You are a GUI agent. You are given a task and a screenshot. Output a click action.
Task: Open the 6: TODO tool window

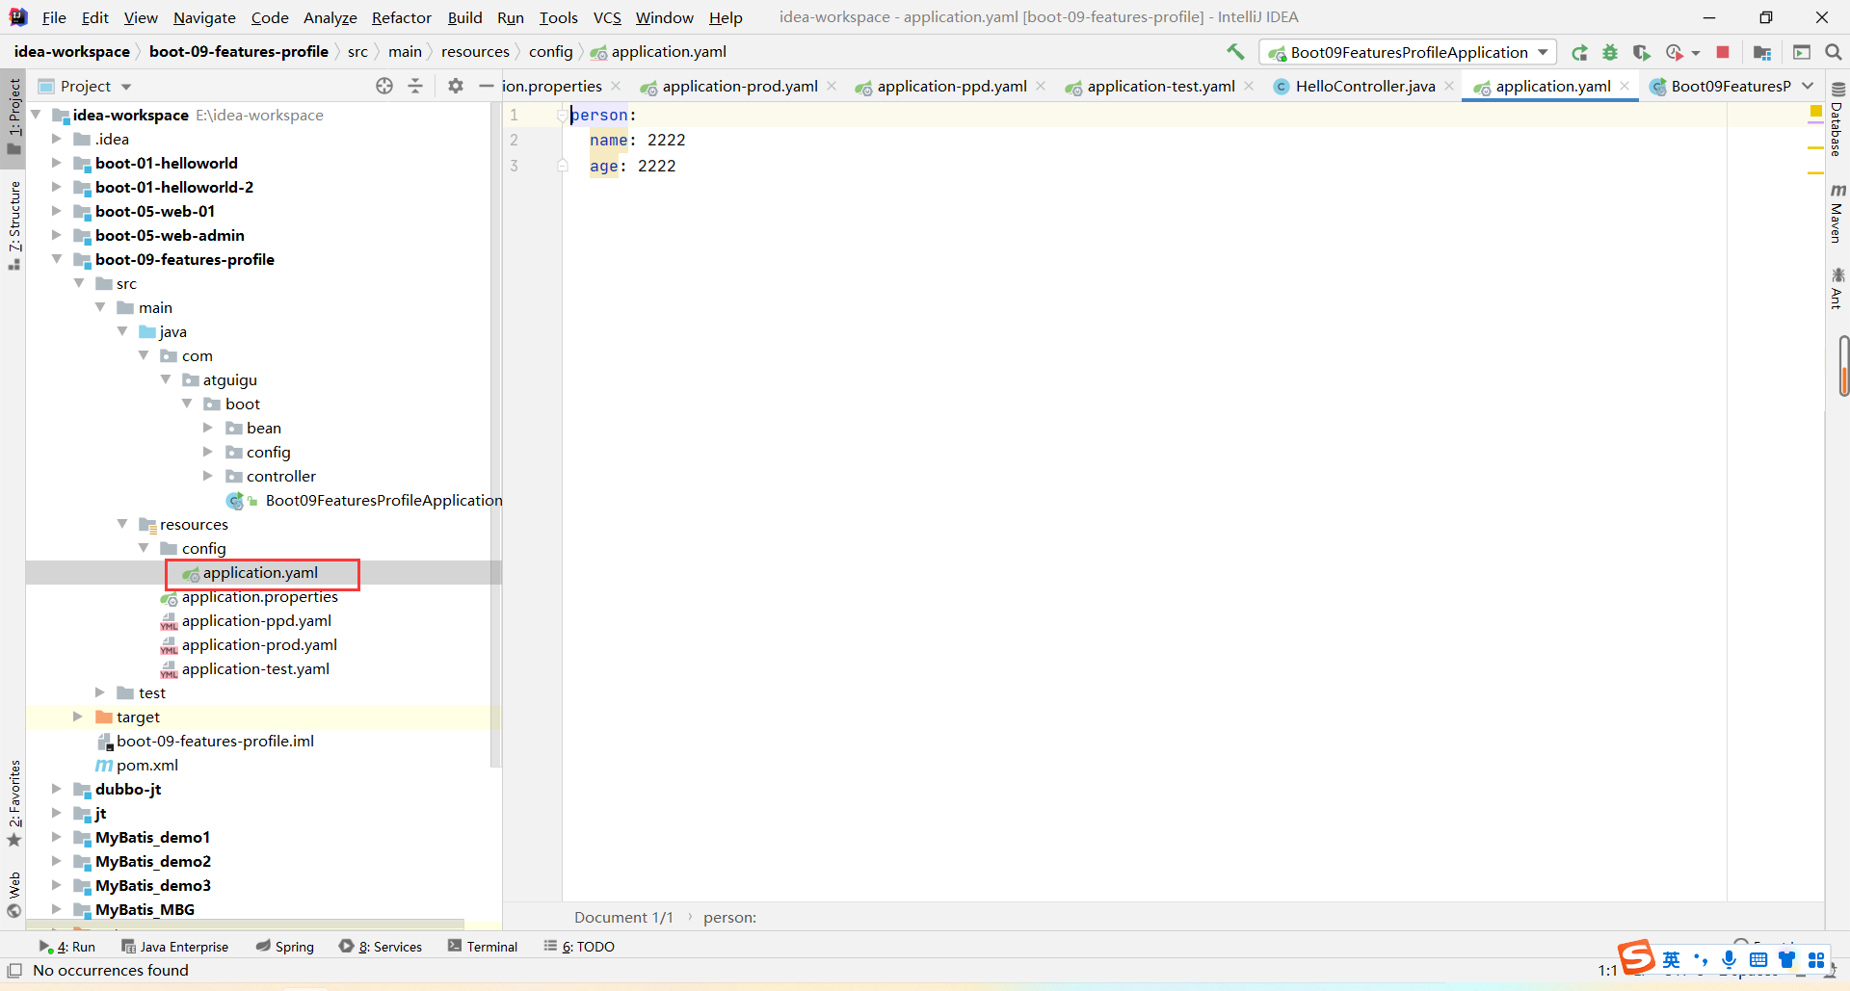(579, 947)
